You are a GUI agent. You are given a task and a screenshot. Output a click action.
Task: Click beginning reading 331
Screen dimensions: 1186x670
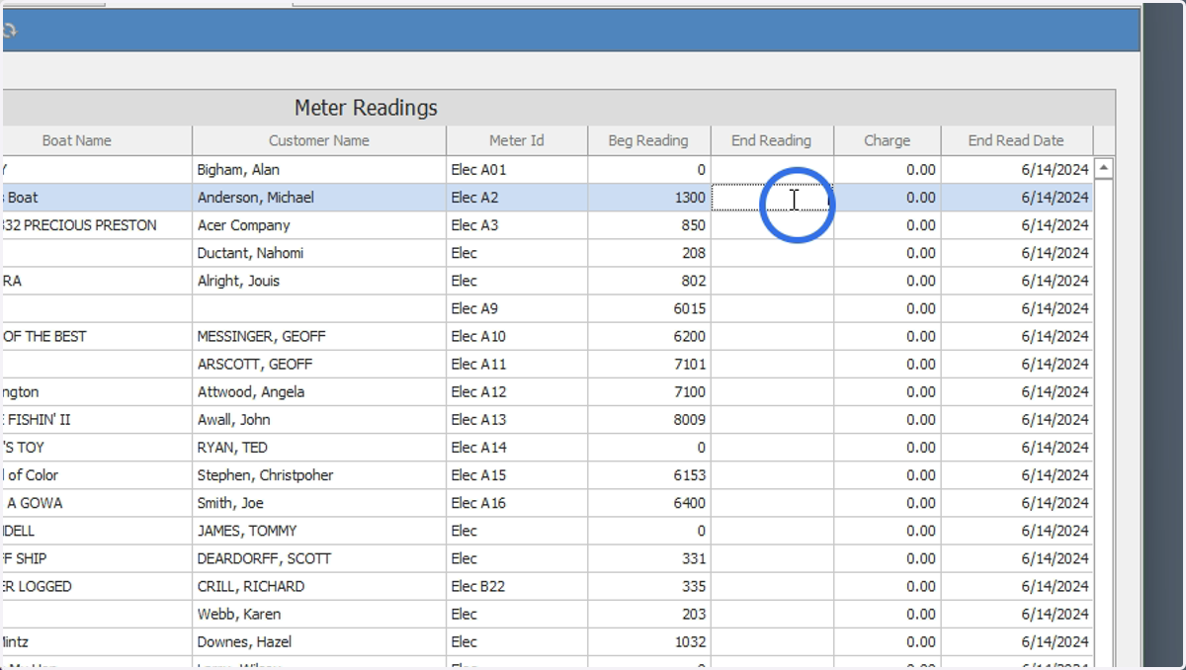point(694,558)
